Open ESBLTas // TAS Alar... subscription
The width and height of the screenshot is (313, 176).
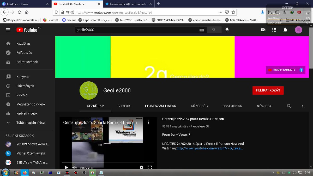pos(26,162)
